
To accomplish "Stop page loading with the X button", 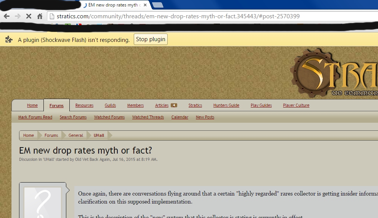I will click(x=29, y=16).
